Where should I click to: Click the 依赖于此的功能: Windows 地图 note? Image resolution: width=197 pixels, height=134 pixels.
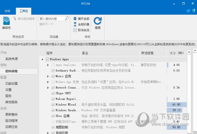click(x=103, y=127)
